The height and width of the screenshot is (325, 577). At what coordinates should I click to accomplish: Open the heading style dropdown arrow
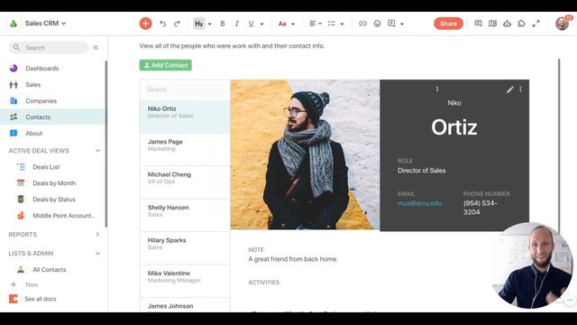tap(210, 24)
